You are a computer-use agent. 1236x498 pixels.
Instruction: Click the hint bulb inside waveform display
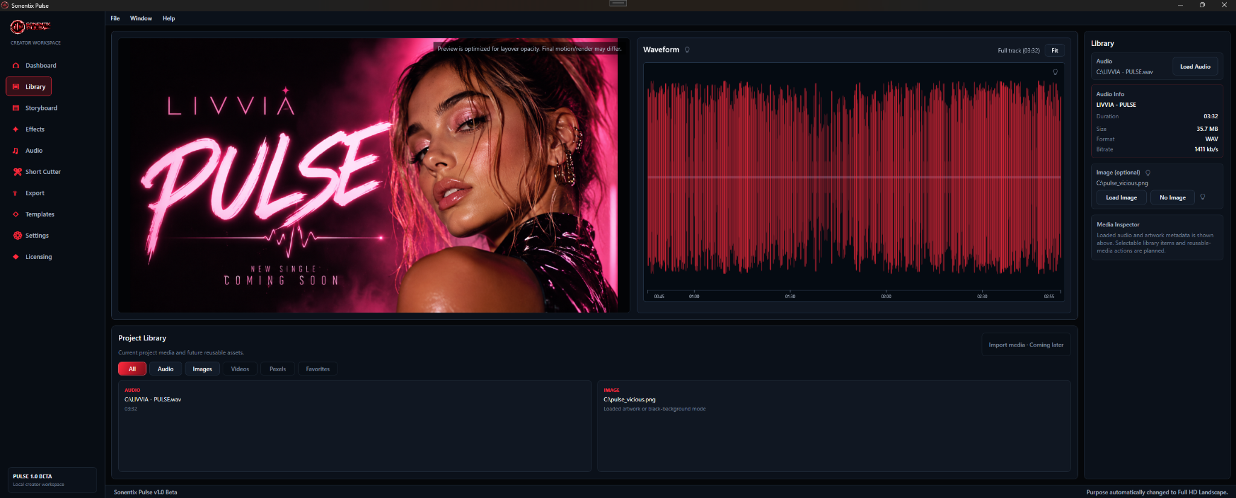coord(1055,72)
